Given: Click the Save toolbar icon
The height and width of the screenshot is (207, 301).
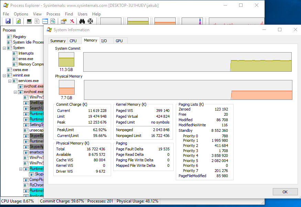Looking at the screenshot, I should tap(8, 21).
